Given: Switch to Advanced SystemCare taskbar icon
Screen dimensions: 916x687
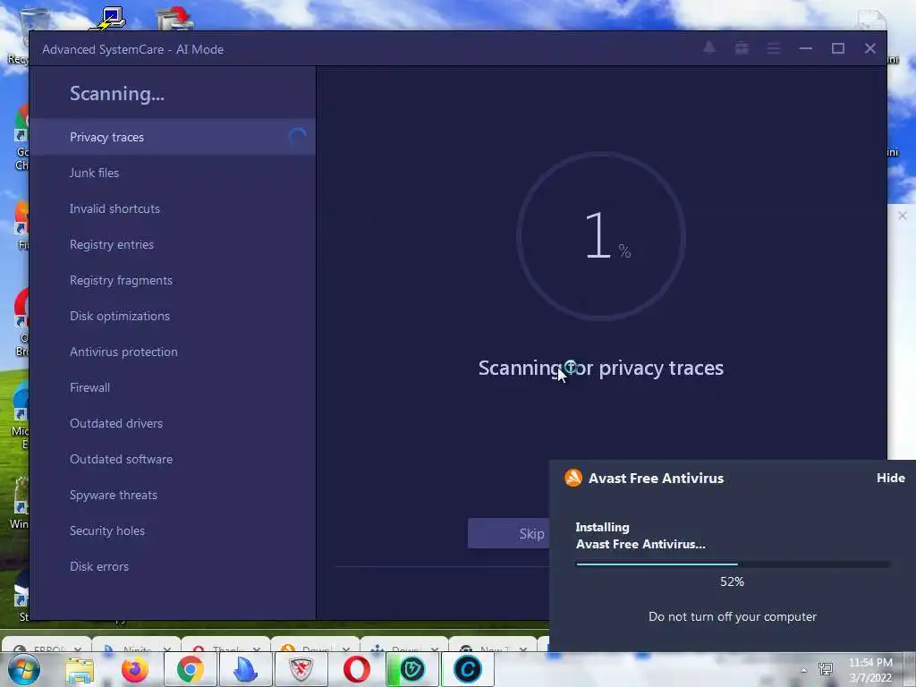Looking at the screenshot, I should tap(467, 669).
